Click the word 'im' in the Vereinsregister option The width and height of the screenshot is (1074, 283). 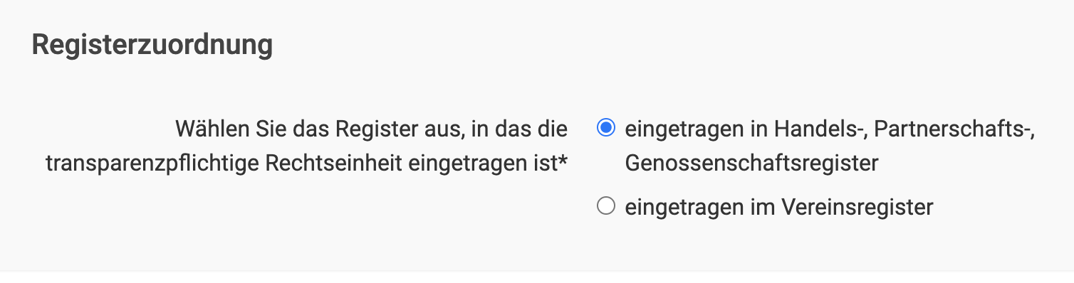click(x=763, y=208)
